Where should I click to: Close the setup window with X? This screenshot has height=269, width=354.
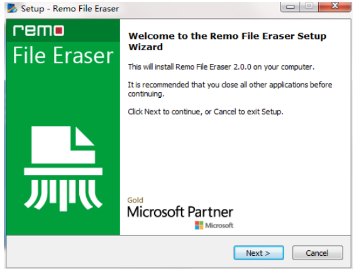[335, 6]
